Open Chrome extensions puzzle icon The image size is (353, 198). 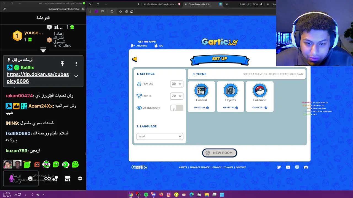(x=112, y=12)
